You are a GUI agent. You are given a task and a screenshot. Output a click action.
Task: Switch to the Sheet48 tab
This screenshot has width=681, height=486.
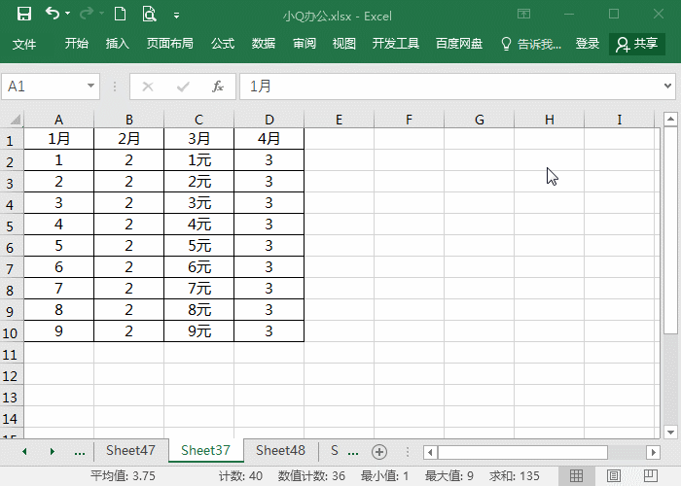point(280,450)
